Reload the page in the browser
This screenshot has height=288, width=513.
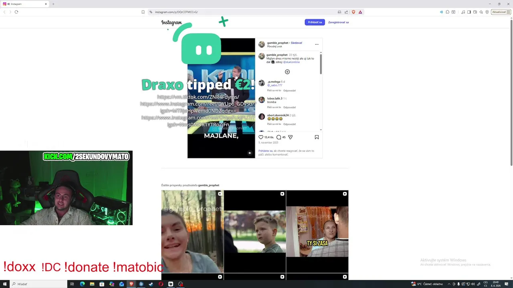16,12
